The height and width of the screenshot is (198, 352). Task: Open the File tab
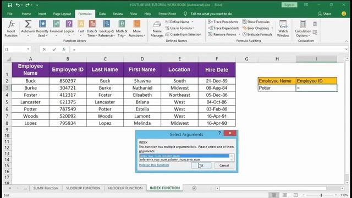coord(10,14)
